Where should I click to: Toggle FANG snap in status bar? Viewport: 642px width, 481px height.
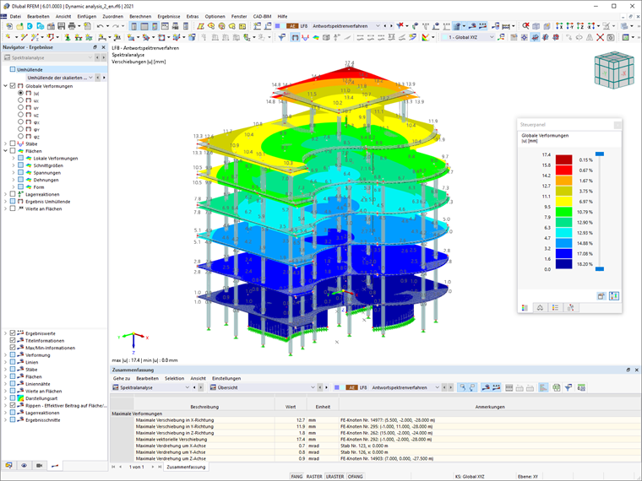(x=297, y=477)
